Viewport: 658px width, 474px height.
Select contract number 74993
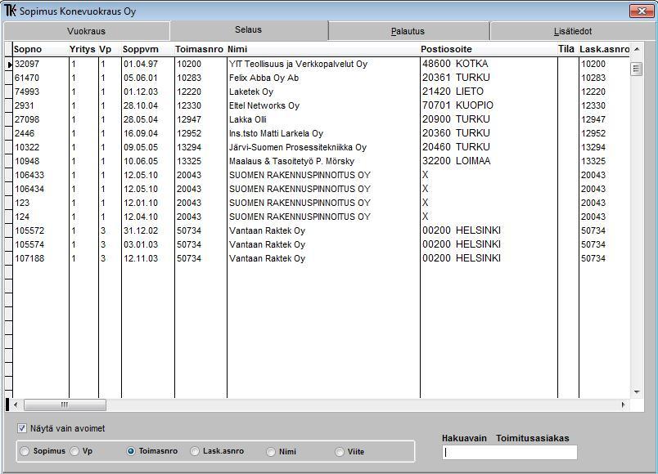point(41,92)
